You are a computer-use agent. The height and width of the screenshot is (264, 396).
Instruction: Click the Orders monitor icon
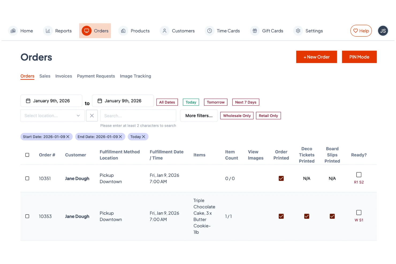tap(86, 31)
